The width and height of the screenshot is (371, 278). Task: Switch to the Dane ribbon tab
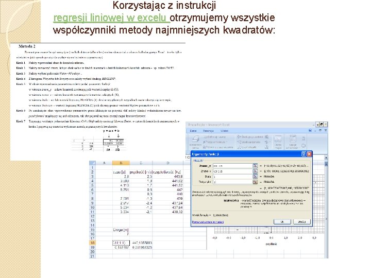[x=193, y=131]
